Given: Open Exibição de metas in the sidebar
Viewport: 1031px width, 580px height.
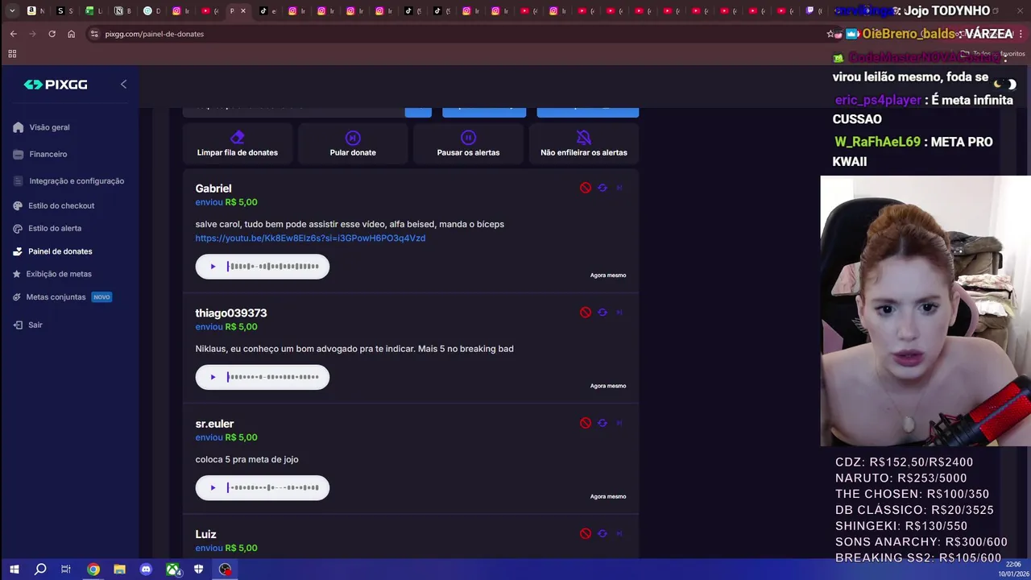Looking at the screenshot, I should 52,274.
